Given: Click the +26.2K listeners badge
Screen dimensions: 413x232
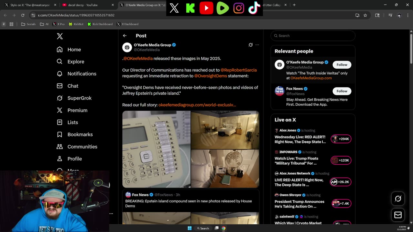Looking at the screenshot, I should (x=341, y=182).
